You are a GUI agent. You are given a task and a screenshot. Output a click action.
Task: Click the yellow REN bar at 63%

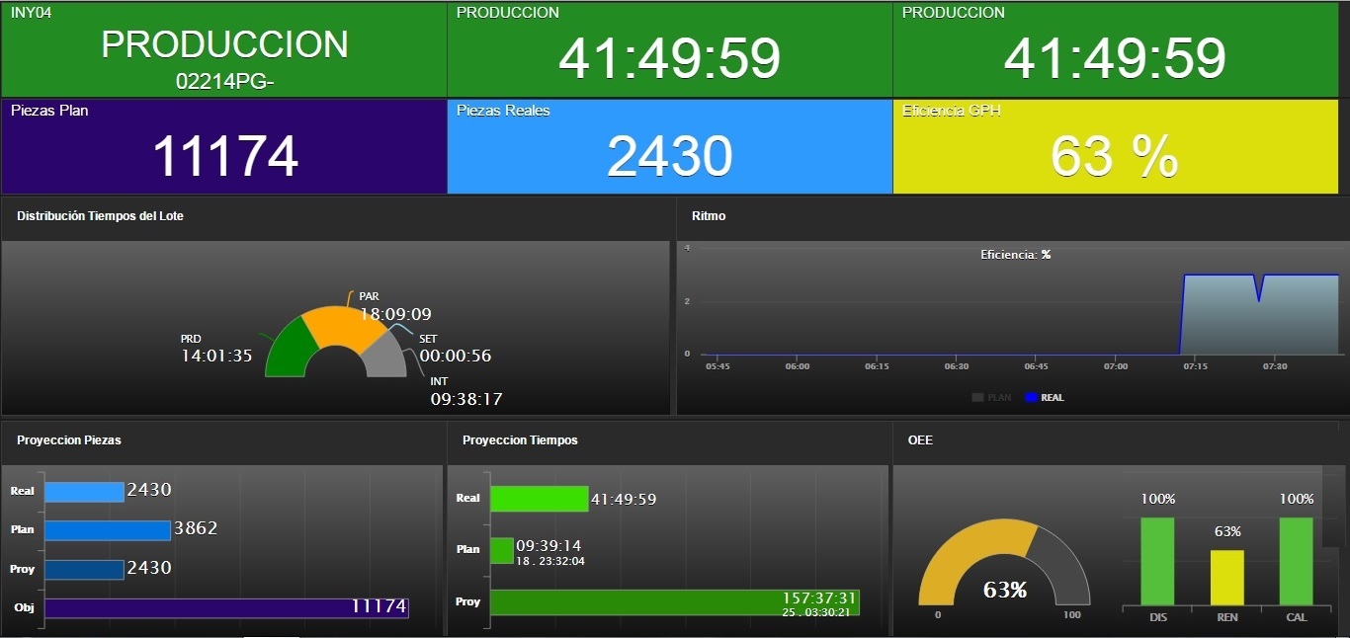coord(1226,578)
